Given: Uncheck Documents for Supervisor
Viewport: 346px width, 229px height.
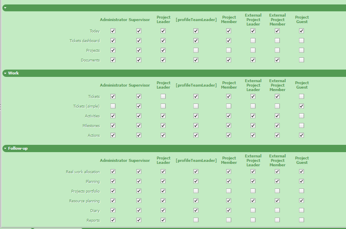Looking at the screenshot, I should pos(139,60).
